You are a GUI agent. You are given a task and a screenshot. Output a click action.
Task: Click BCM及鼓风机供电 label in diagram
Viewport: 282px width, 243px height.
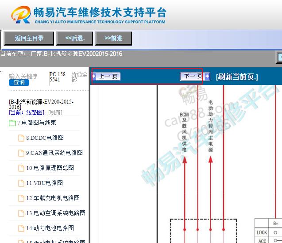(x=184, y=132)
